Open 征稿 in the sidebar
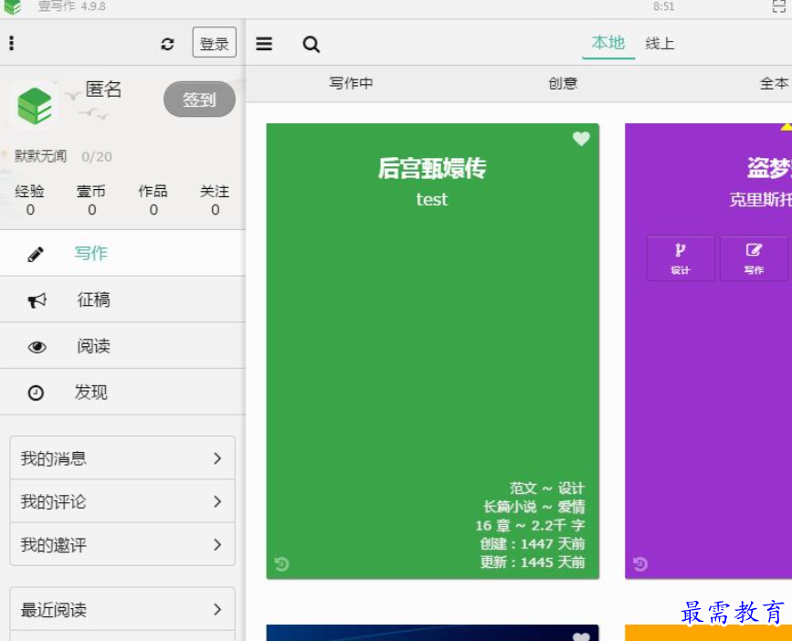 pos(93,299)
